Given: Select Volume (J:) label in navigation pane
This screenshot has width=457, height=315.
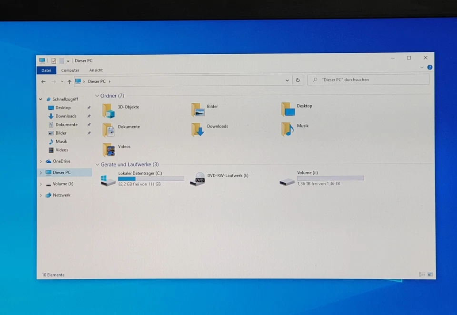Looking at the screenshot, I should [x=63, y=184].
